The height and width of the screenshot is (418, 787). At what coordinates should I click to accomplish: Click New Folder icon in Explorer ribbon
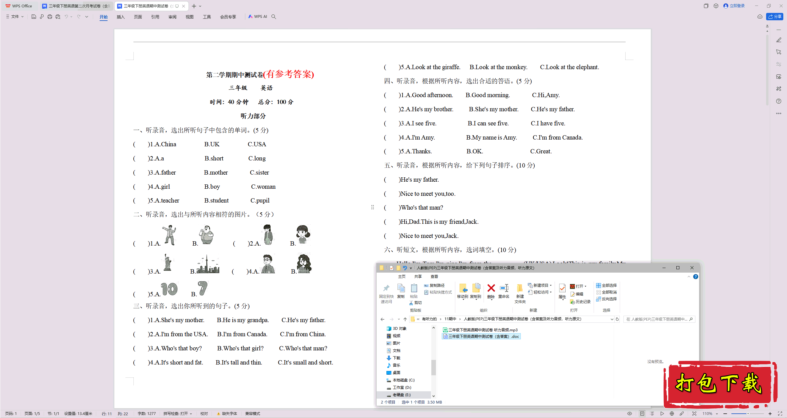tap(520, 294)
